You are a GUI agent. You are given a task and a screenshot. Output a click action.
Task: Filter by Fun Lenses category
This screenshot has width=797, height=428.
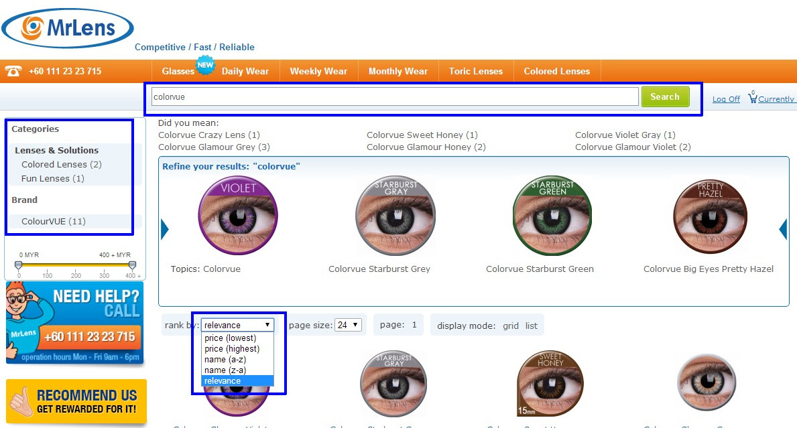(53, 178)
